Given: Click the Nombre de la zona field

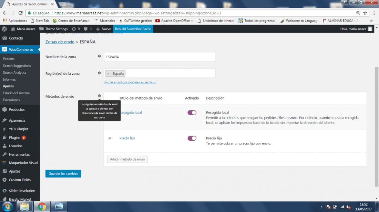Looking at the screenshot, I should pyautogui.click(x=160, y=57).
